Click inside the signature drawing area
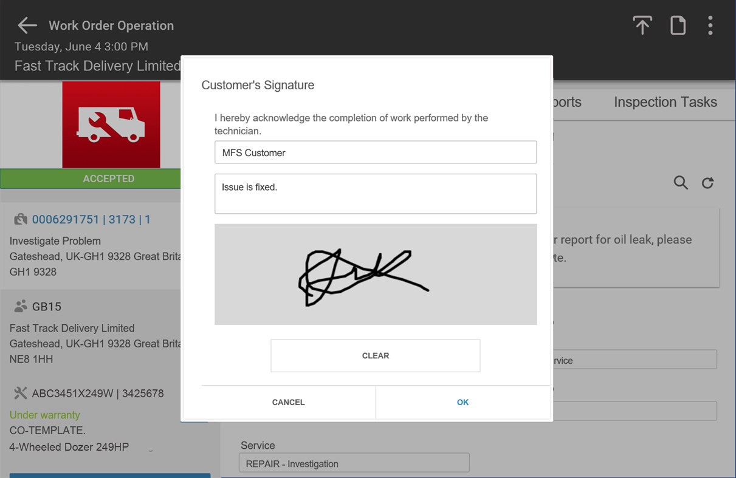736x478 pixels. pos(375,274)
